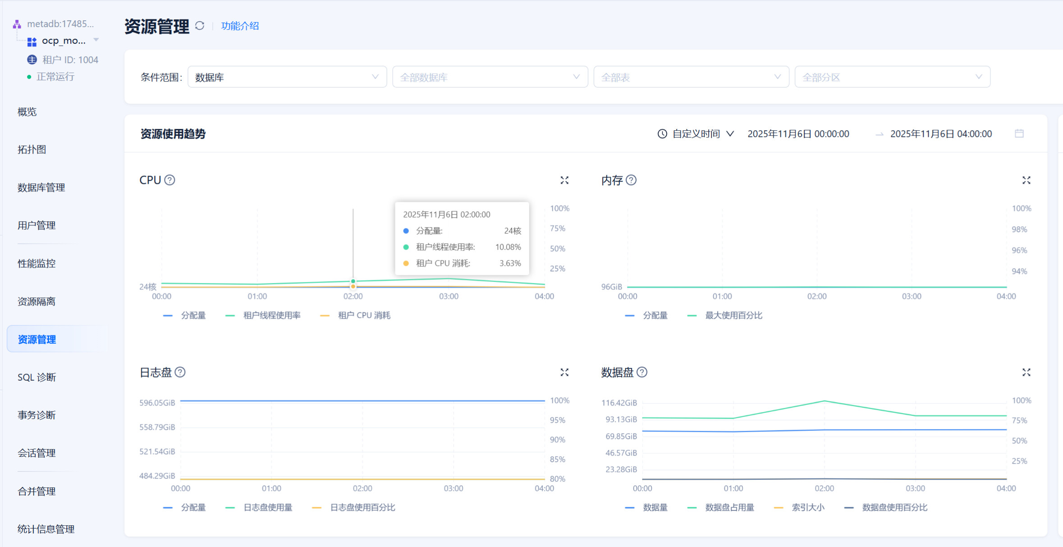The height and width of the screenshot is (547, 1063).
Task: Click the help icon next to 数据盘
Action: click(642, 372)
